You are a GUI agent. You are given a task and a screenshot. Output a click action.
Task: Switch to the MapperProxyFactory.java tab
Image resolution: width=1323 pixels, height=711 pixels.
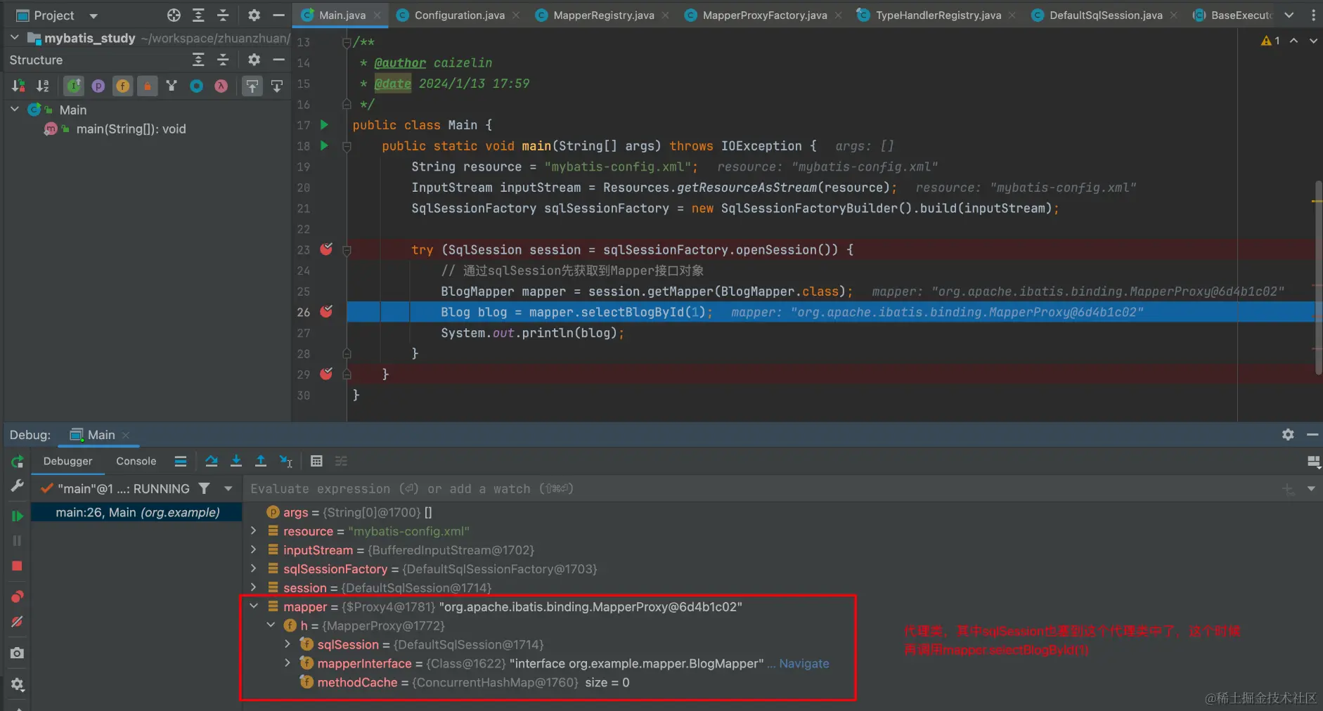(764, 15)
